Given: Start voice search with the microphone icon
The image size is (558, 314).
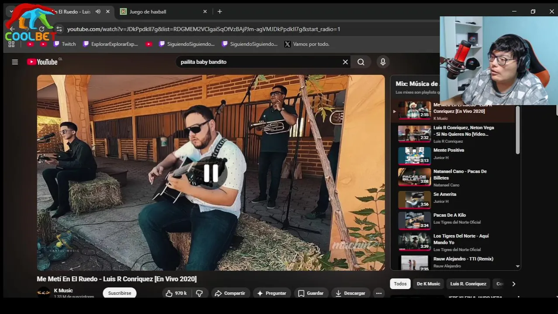Looking at the screenshot, I should (x=383, y=62).
